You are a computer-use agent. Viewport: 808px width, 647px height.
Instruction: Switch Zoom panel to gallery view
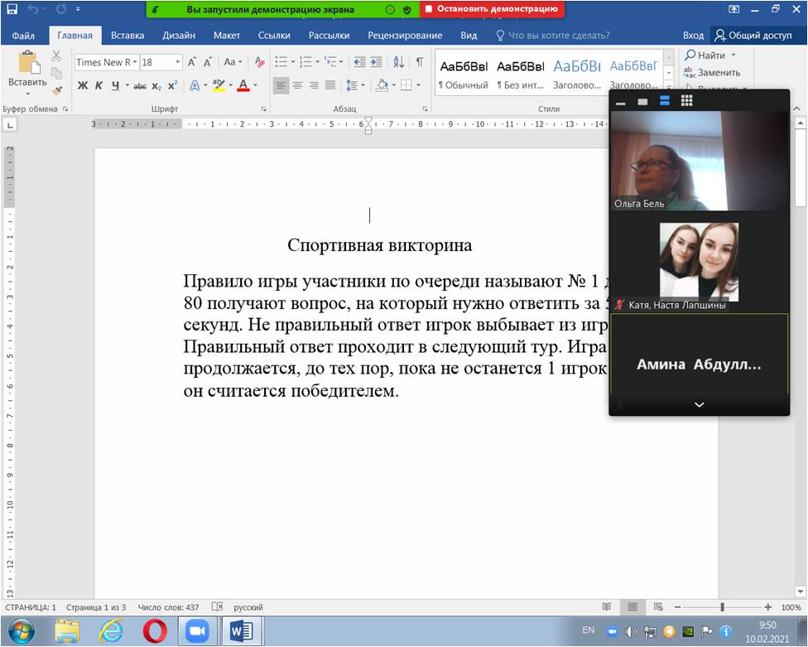pos(687,101)
